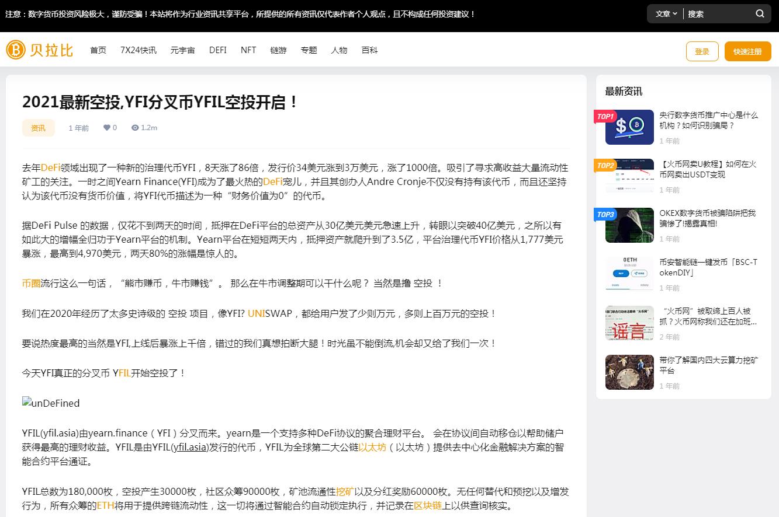The width and height of the screenshot is (779, 517).
Task: Click the 挖矿 keyword link
Action: click(345, 491)
